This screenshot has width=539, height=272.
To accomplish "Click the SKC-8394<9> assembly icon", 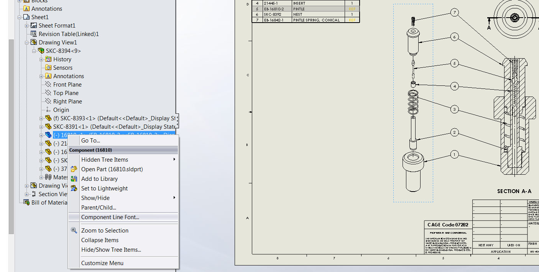I will (x=41, y=51).
